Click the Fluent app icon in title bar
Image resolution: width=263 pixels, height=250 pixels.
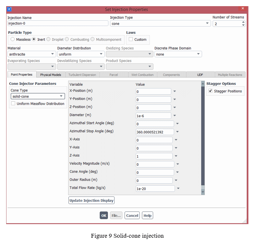coord(9,9)
